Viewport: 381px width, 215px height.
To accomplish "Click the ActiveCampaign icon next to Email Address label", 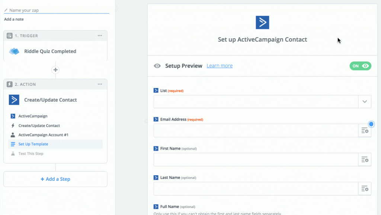I will (156, 119).
